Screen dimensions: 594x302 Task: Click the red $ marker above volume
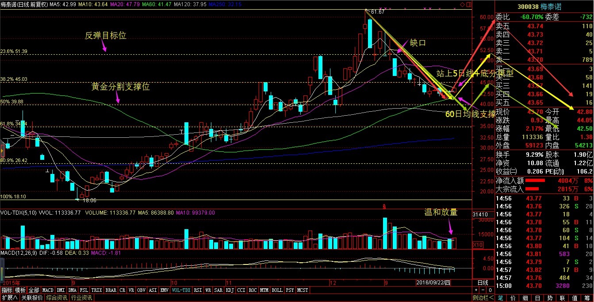point(384,206)
